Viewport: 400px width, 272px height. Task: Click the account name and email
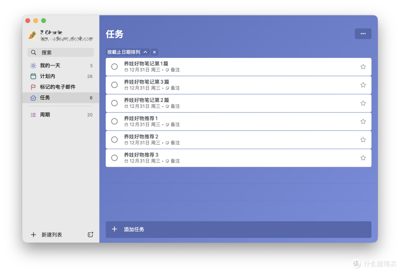[66, 36]
